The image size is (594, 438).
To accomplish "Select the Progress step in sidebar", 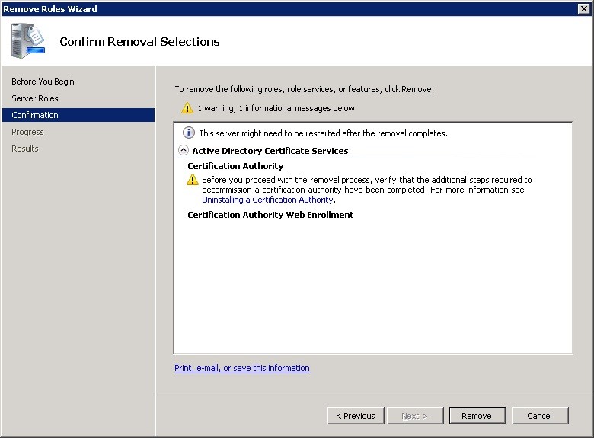I will coord(27,132).
